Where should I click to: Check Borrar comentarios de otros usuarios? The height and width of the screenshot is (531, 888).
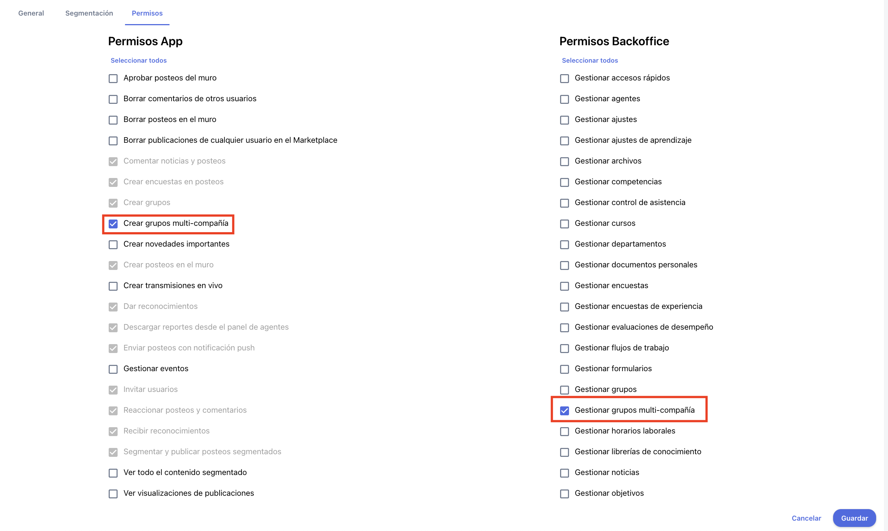(x=113, y=99)
